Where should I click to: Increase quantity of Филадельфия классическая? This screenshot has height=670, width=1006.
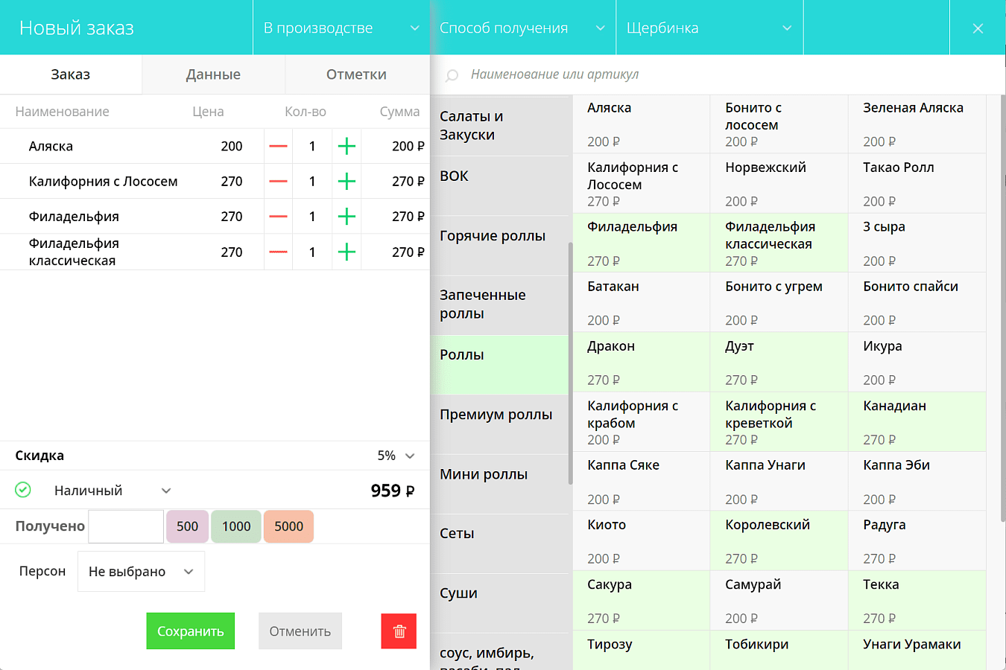[347, 252]
